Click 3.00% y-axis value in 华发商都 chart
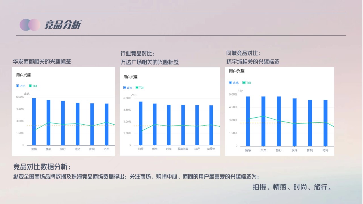 (x=20, y=121)
